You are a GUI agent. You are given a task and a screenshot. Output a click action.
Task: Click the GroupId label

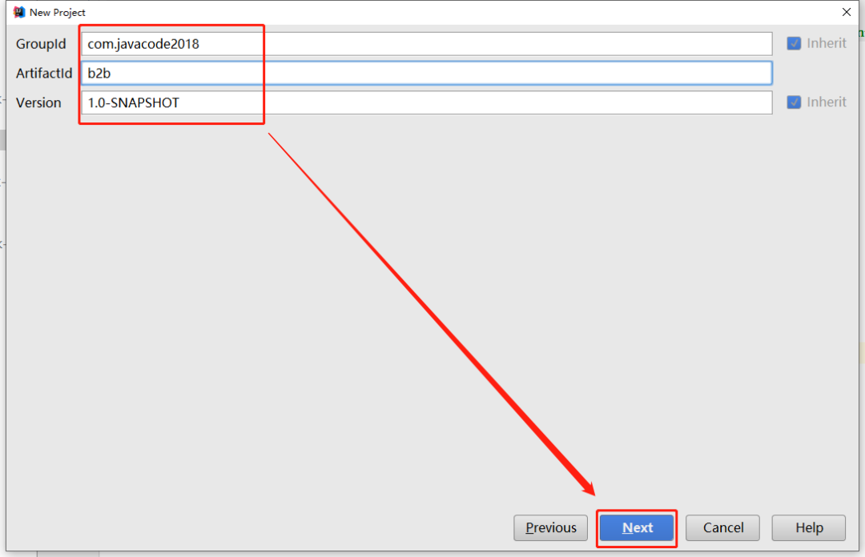(x=41, y=44)
